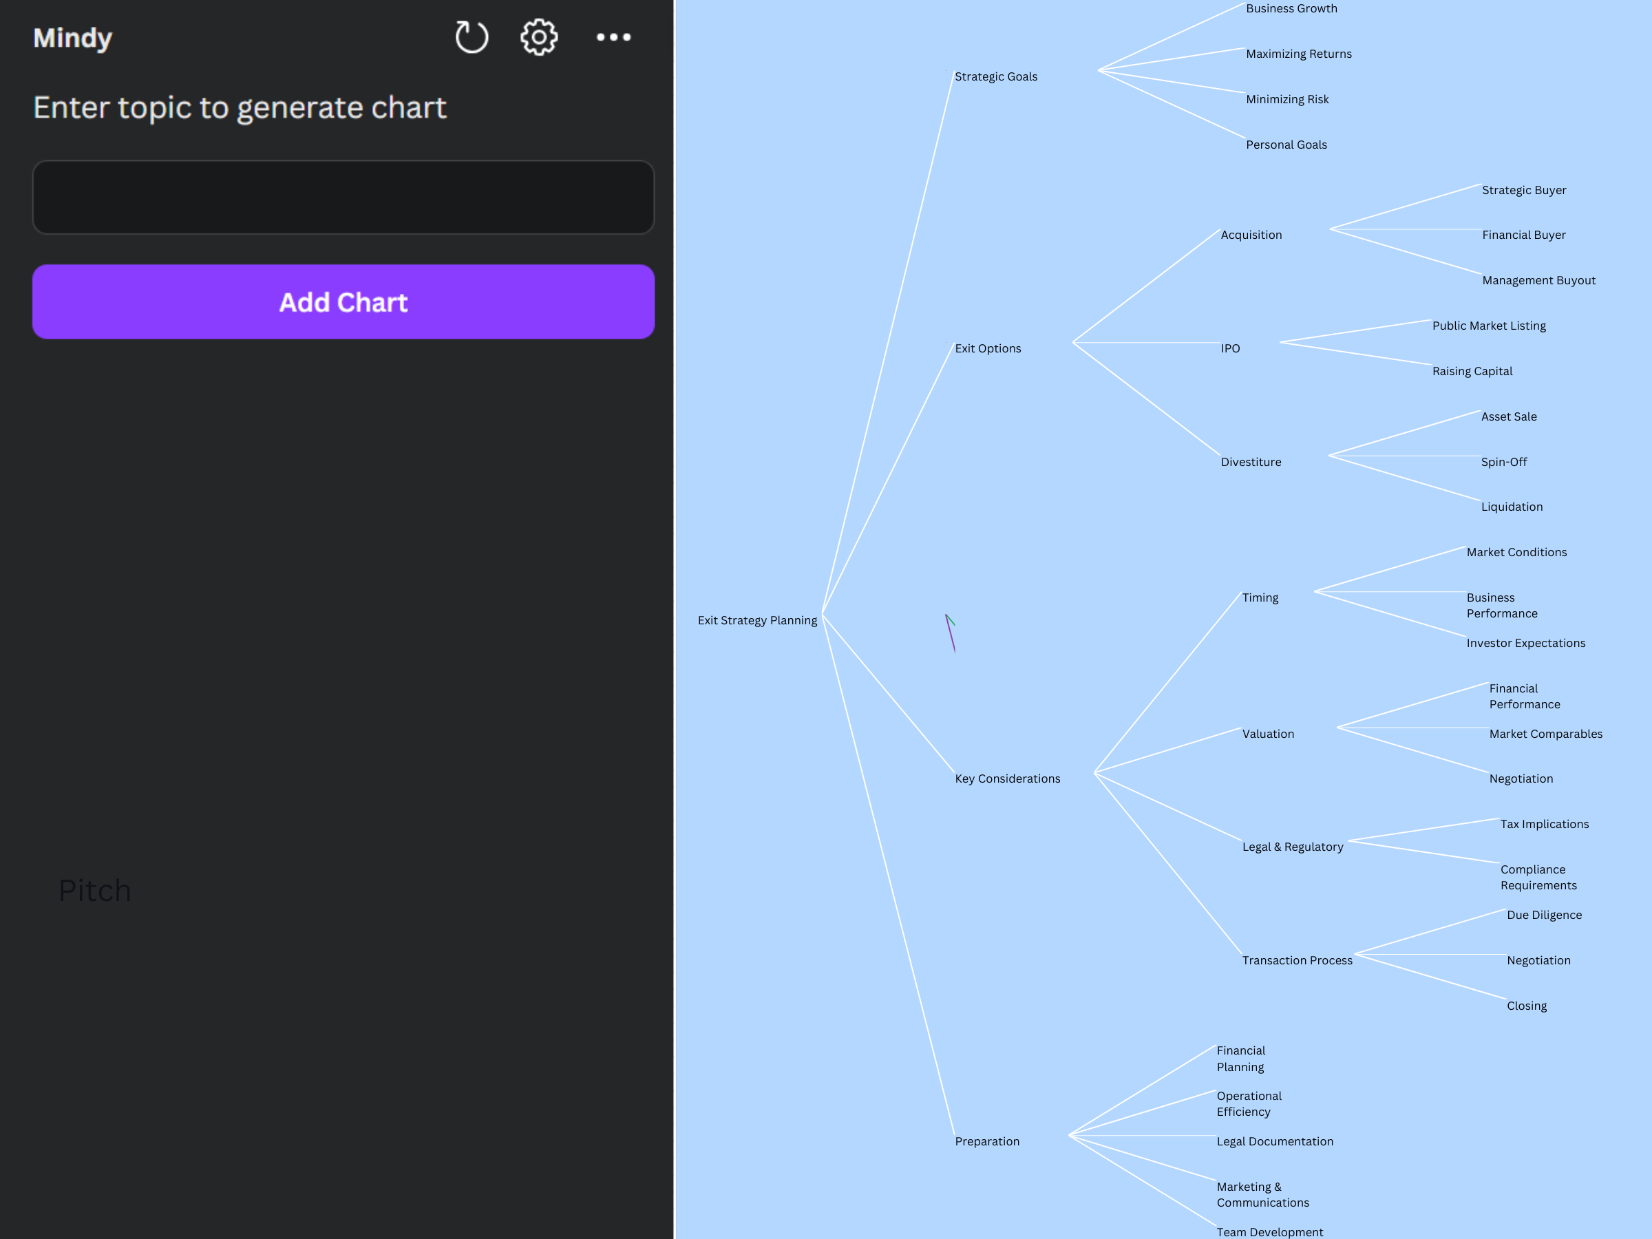Click the faint Pitch text label
This screenshot has width=1652, height=1239.
[95, 891]
